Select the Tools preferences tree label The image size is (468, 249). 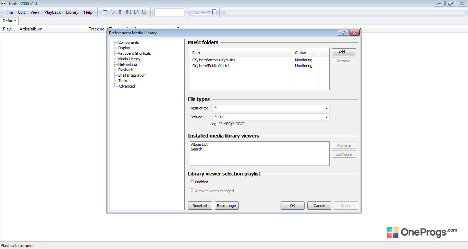point(123,81)
